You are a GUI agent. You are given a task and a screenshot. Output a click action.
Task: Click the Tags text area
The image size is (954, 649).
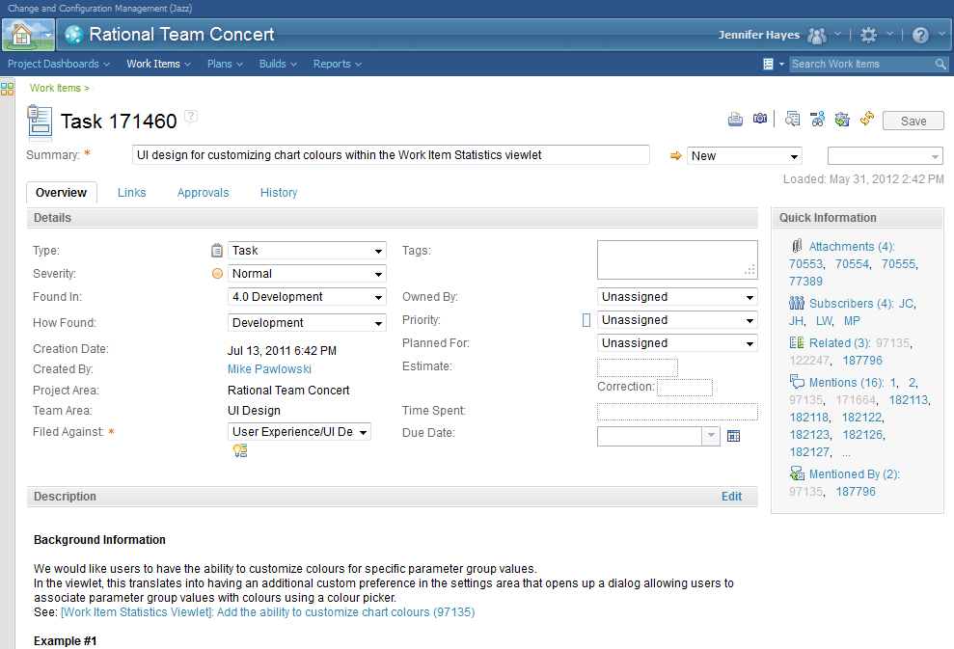tap(677, 259)
